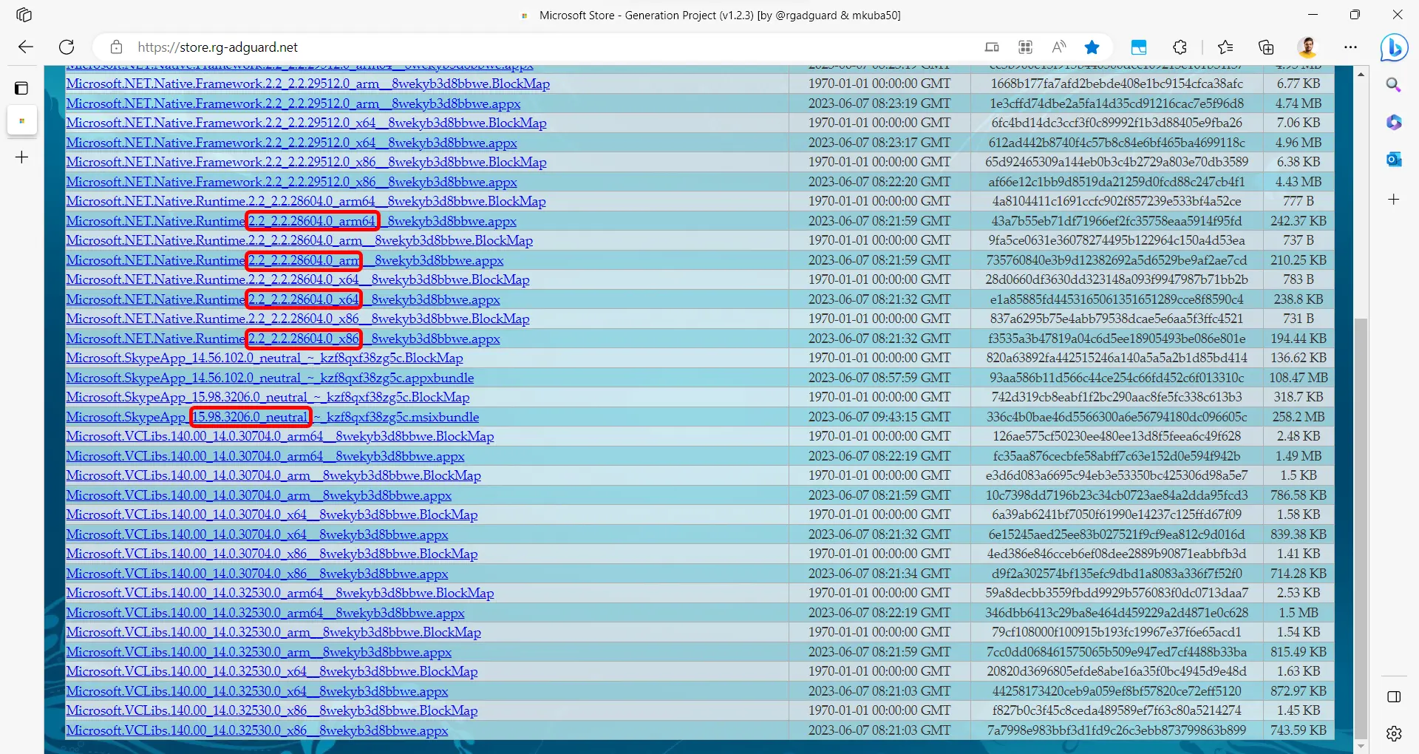Click the blue favorites star icon
Screen dimensions: 1419x754
click(1092, 47)
